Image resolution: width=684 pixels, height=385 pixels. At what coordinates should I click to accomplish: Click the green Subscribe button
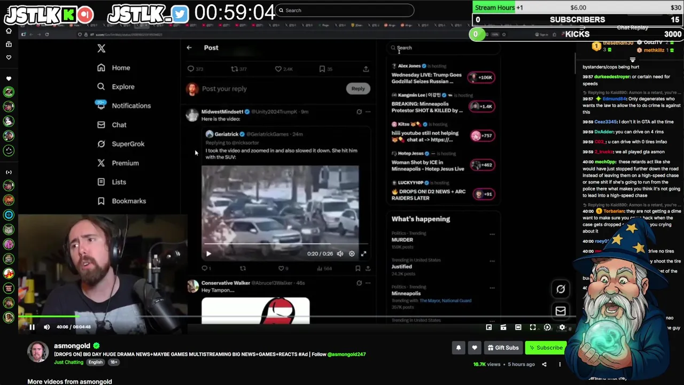pos(545,348)
